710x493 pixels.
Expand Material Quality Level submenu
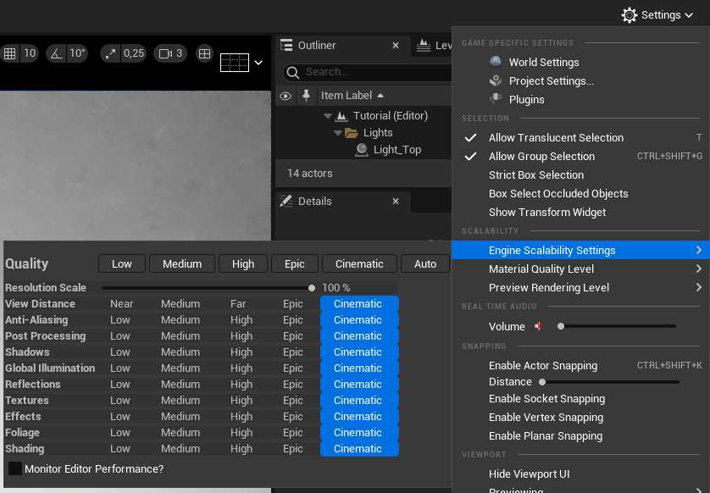[581, 269]
